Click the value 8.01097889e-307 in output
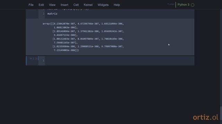Screen dimensions: 222x124 [88, 39]
